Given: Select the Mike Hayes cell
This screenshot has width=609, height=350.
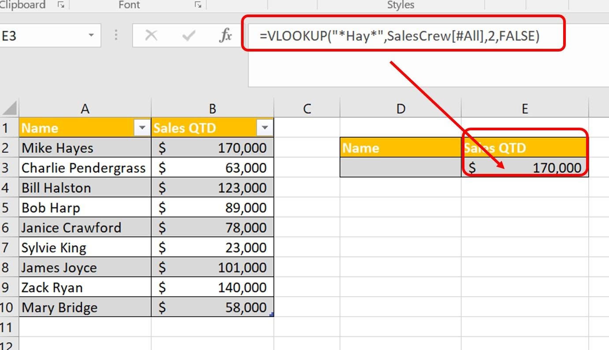Looking at the screenshot, I should [85, 148].
